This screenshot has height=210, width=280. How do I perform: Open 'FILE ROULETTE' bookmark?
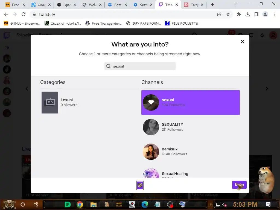[x=182, y=24]
